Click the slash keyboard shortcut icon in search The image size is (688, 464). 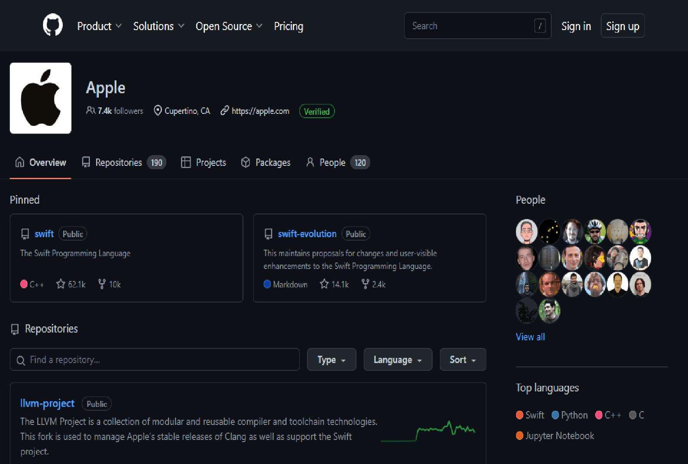[x=540, y=26]
